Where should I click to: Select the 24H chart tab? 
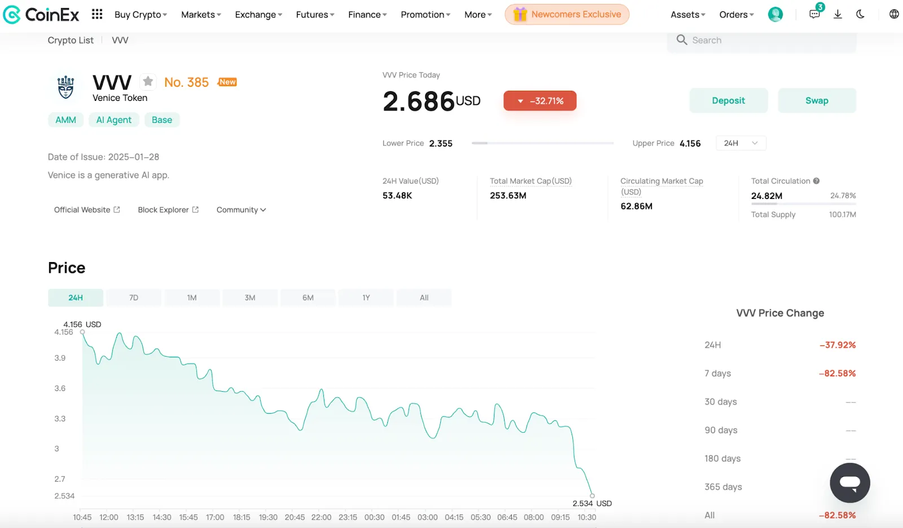[x=76, y=298]
